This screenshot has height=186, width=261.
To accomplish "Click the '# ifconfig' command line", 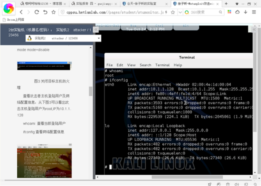I will (116, 80).
